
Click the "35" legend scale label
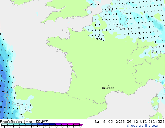tap(62, 127)
